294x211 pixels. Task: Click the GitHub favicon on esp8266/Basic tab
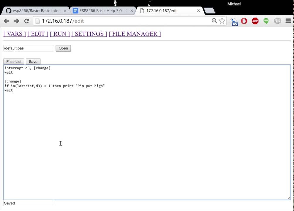click(x=9, y=11)
